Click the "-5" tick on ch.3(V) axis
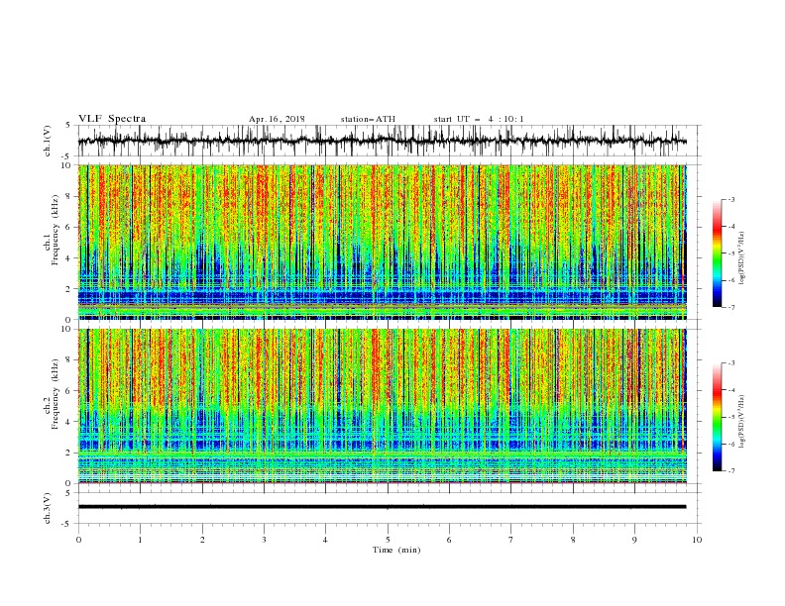 pos(67,524)
